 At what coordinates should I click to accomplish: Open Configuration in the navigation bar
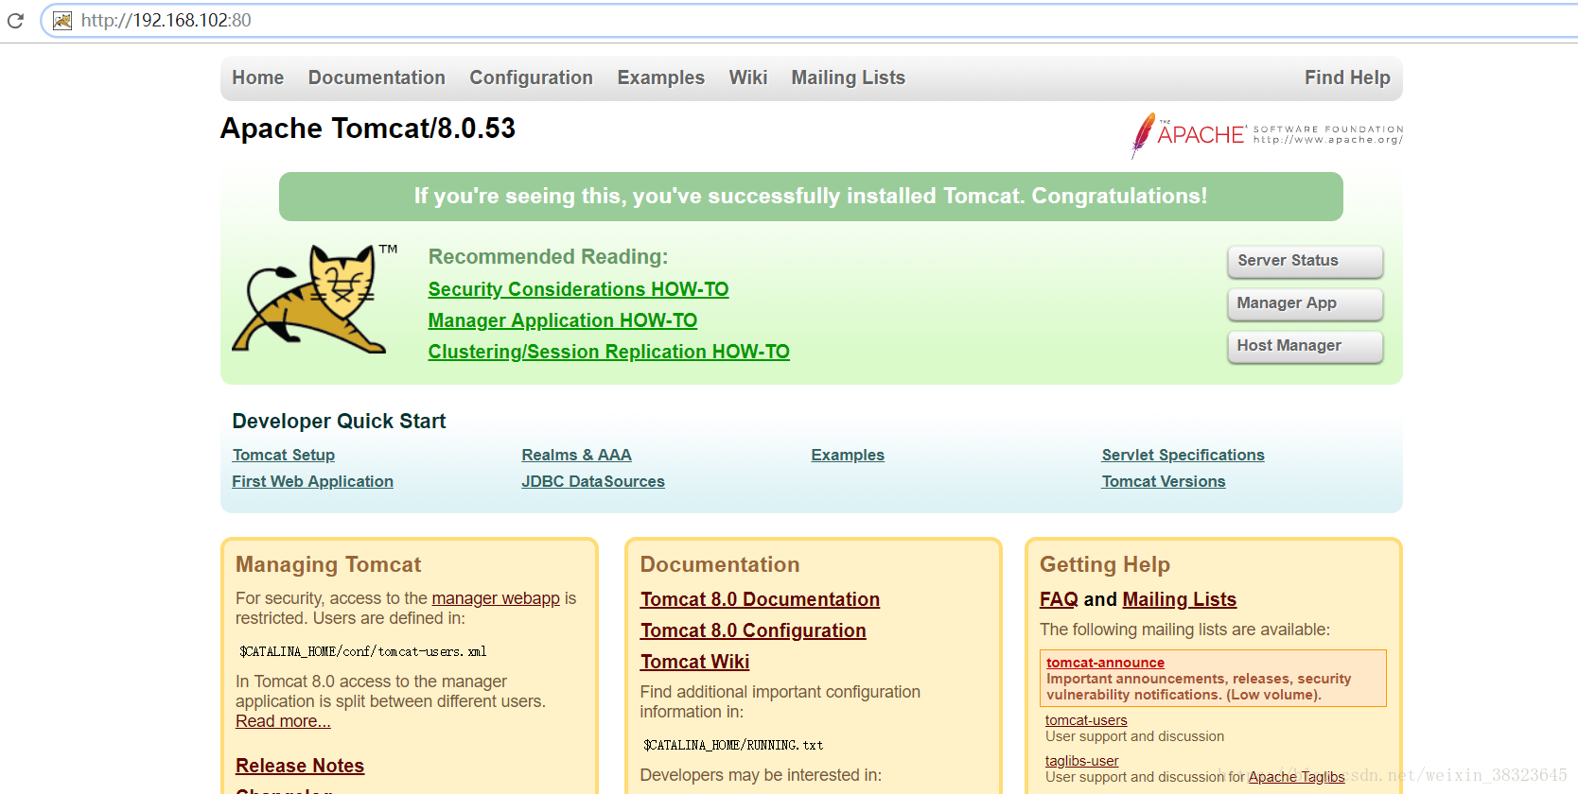tap(532, 78)
